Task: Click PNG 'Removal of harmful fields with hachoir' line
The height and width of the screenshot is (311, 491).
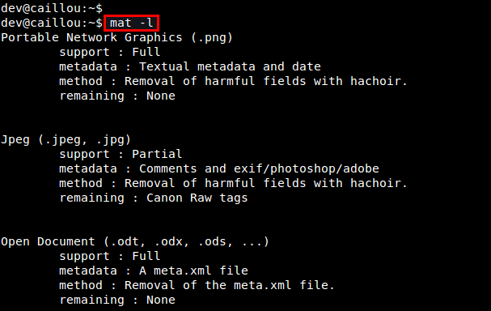Action: pos(233,81)
